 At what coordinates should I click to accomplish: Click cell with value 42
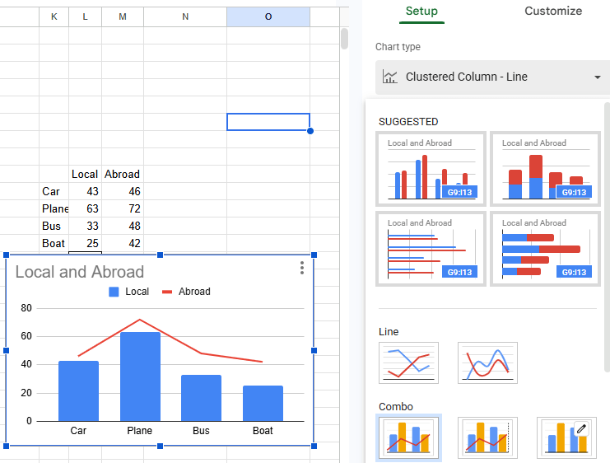point(123,243)
